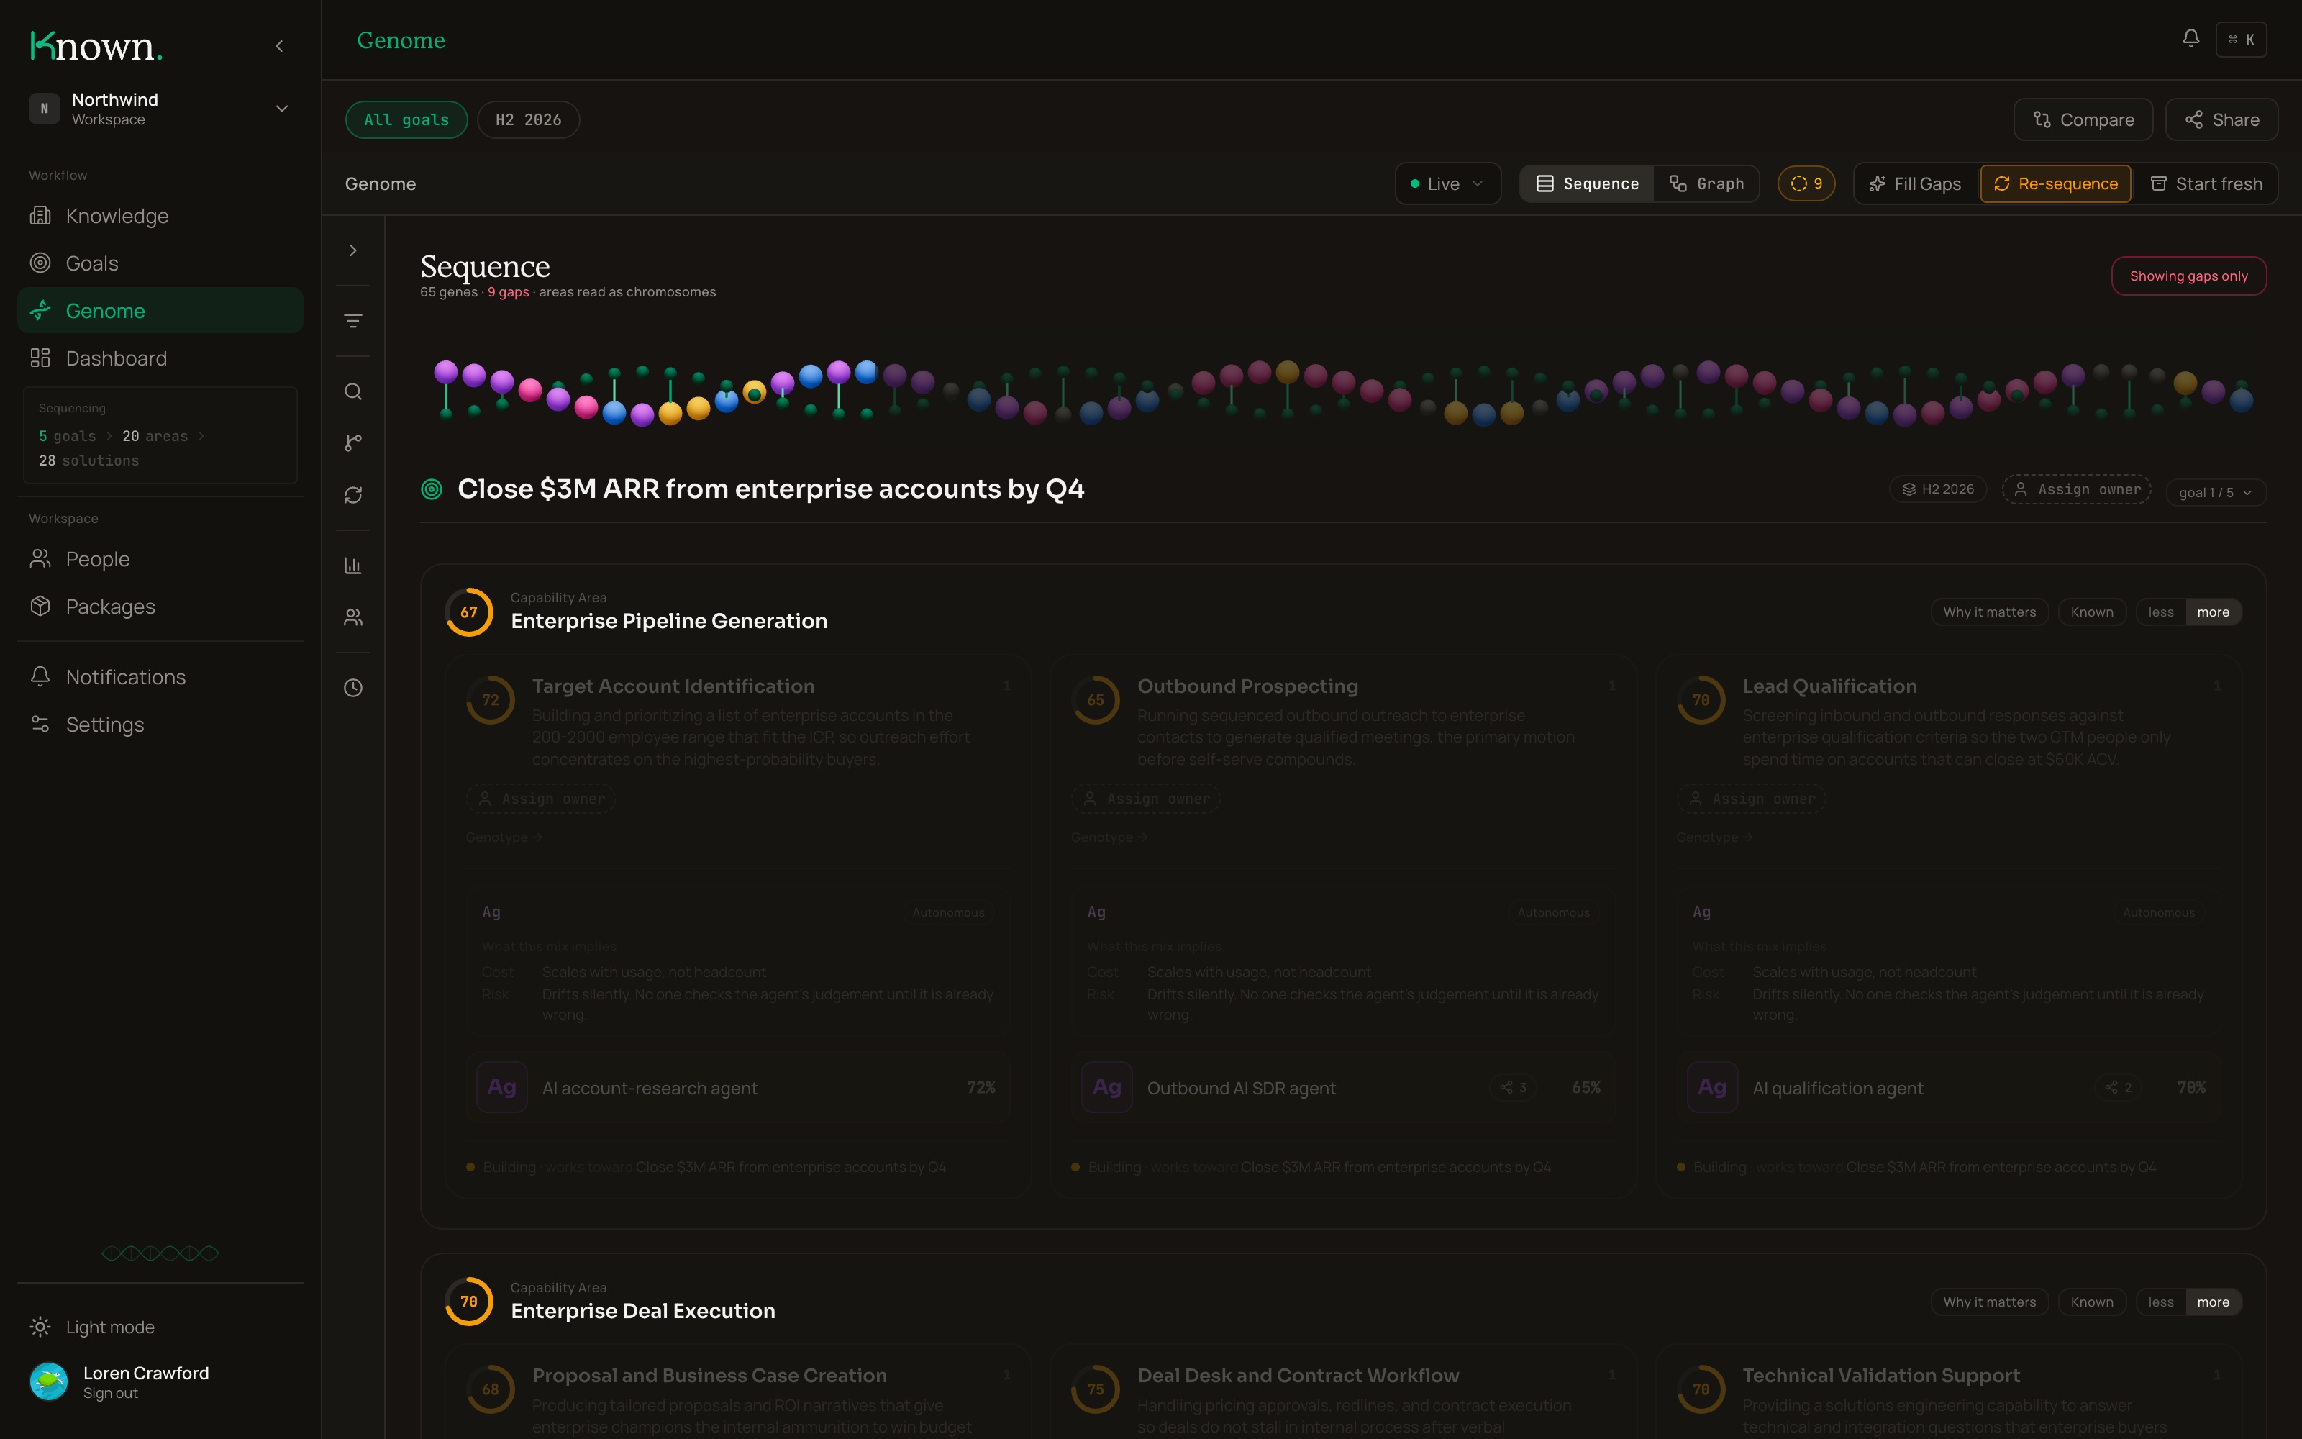
Task: Toggle the H2 2026 filter chip
Action: click(528, 120)
